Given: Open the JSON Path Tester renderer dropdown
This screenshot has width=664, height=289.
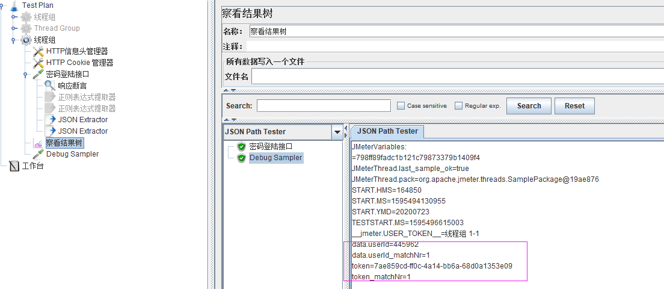Looking at the screenshot, I should 337,132.
